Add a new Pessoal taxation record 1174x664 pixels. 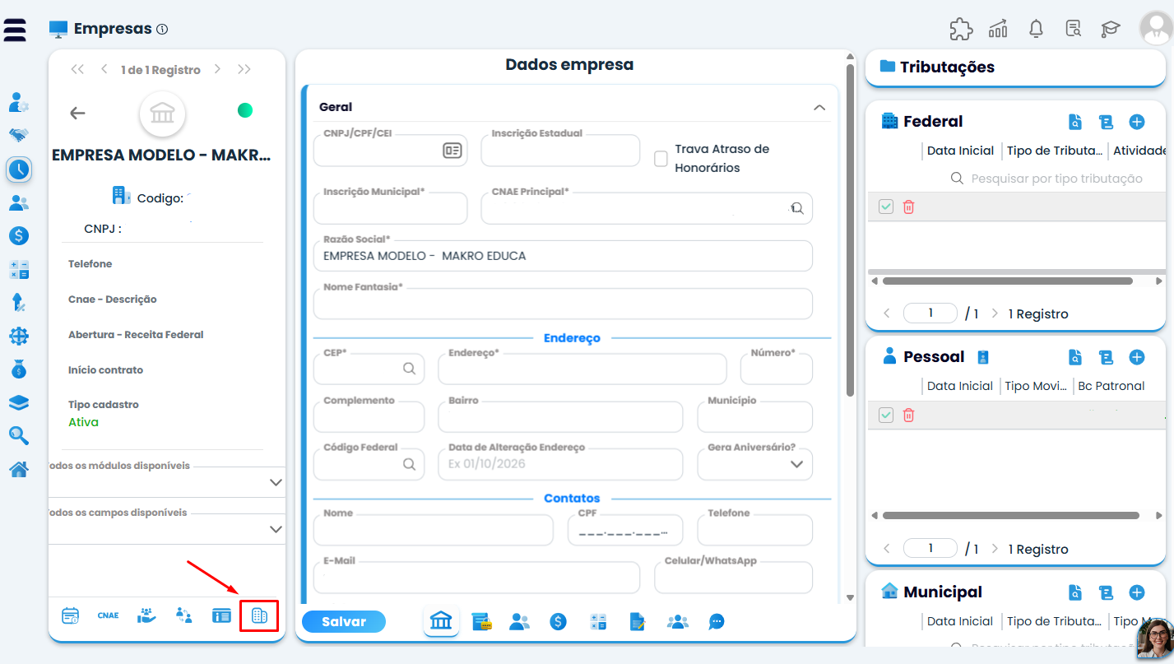1137,357
